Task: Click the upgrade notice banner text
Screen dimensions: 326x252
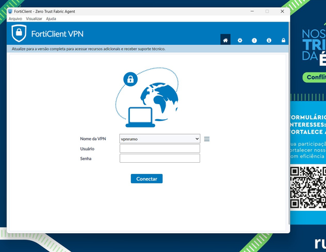Action: (x=89, y=49)
